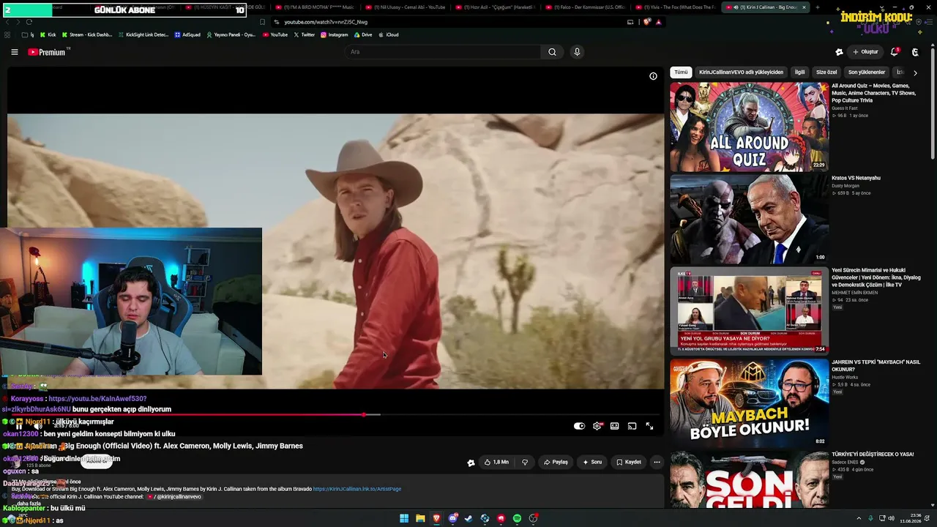This screenshot has height=527, width=937.
Task: Open 'Yeni Sürecin Mimarisi ve Hukuki' video title
Action: pos(876,277)
